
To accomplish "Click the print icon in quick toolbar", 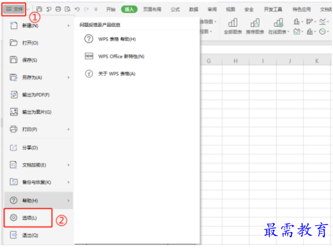I will tap(58, 9).
